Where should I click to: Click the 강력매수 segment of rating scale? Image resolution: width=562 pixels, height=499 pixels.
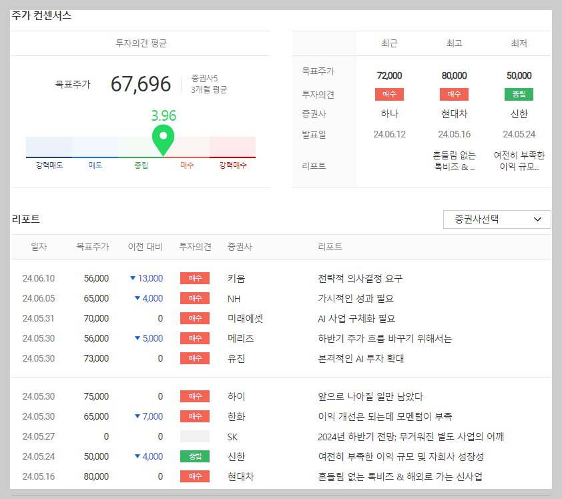point(233,147)
